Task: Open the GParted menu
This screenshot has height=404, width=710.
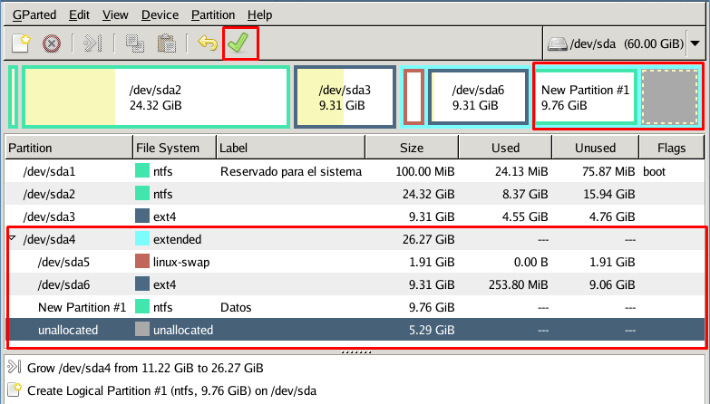Action: pos(32,15)
